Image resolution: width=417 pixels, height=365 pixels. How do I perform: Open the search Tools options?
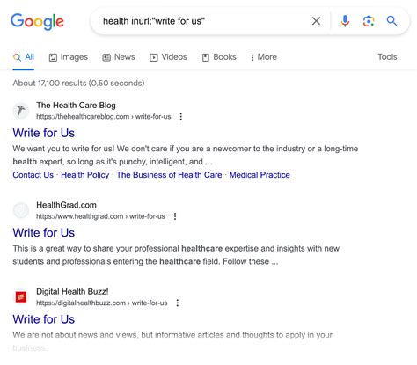coord(387,57)
